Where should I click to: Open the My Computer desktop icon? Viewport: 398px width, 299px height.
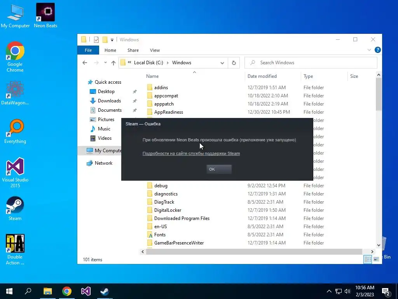[15, 16]
